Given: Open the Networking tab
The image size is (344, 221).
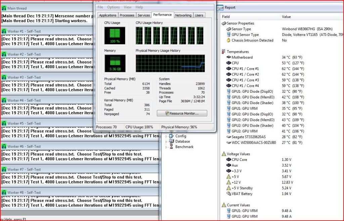Looking at the screenshot, I should tap(183, 15).
